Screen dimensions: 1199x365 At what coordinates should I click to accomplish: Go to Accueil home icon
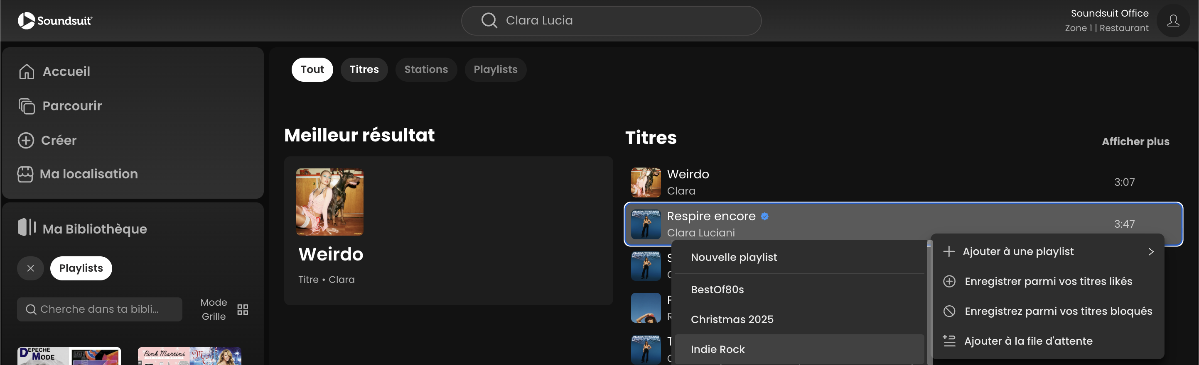tap(27, 72)
